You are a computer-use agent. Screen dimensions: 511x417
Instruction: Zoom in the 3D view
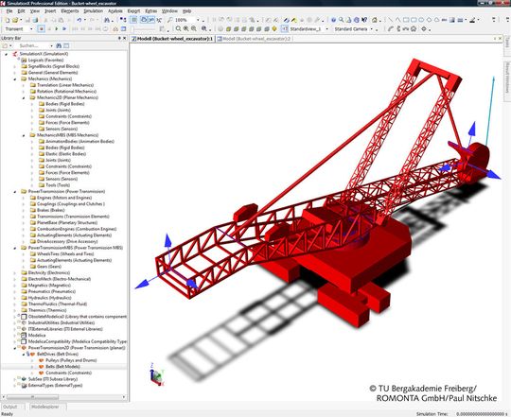(185, 29)
